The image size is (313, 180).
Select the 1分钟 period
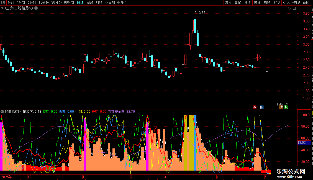click(x=21, y=2)
